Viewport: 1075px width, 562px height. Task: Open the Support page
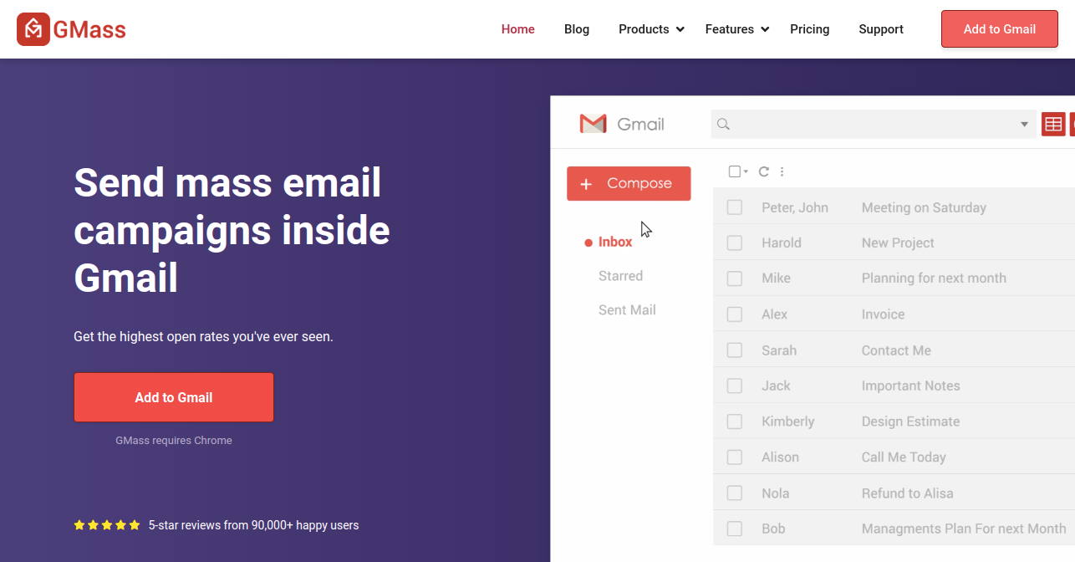[881, 29]
